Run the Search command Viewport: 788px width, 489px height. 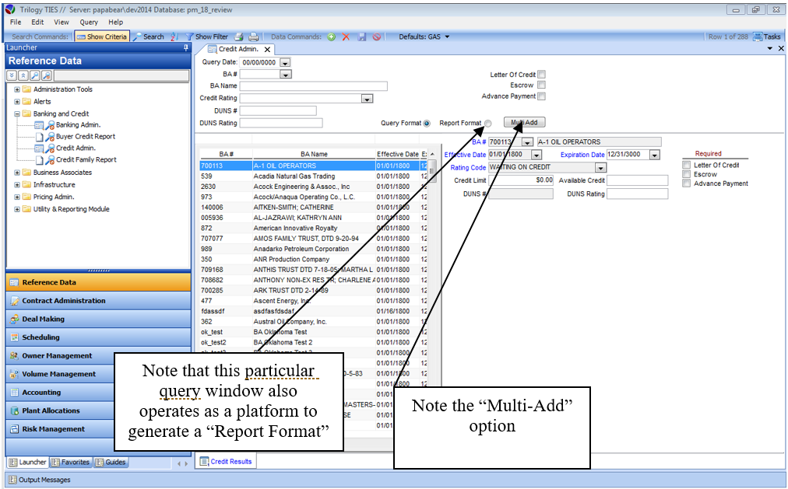(x=148, y=37)
